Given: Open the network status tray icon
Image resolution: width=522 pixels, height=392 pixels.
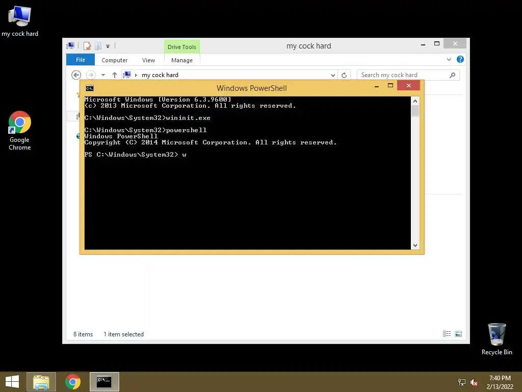Looking at the screenshot, I should click(462, 382).
